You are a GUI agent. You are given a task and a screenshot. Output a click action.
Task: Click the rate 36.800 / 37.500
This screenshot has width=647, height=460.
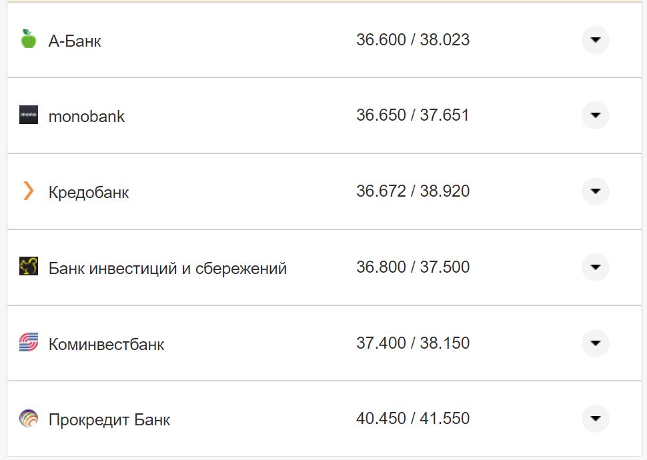414,267
